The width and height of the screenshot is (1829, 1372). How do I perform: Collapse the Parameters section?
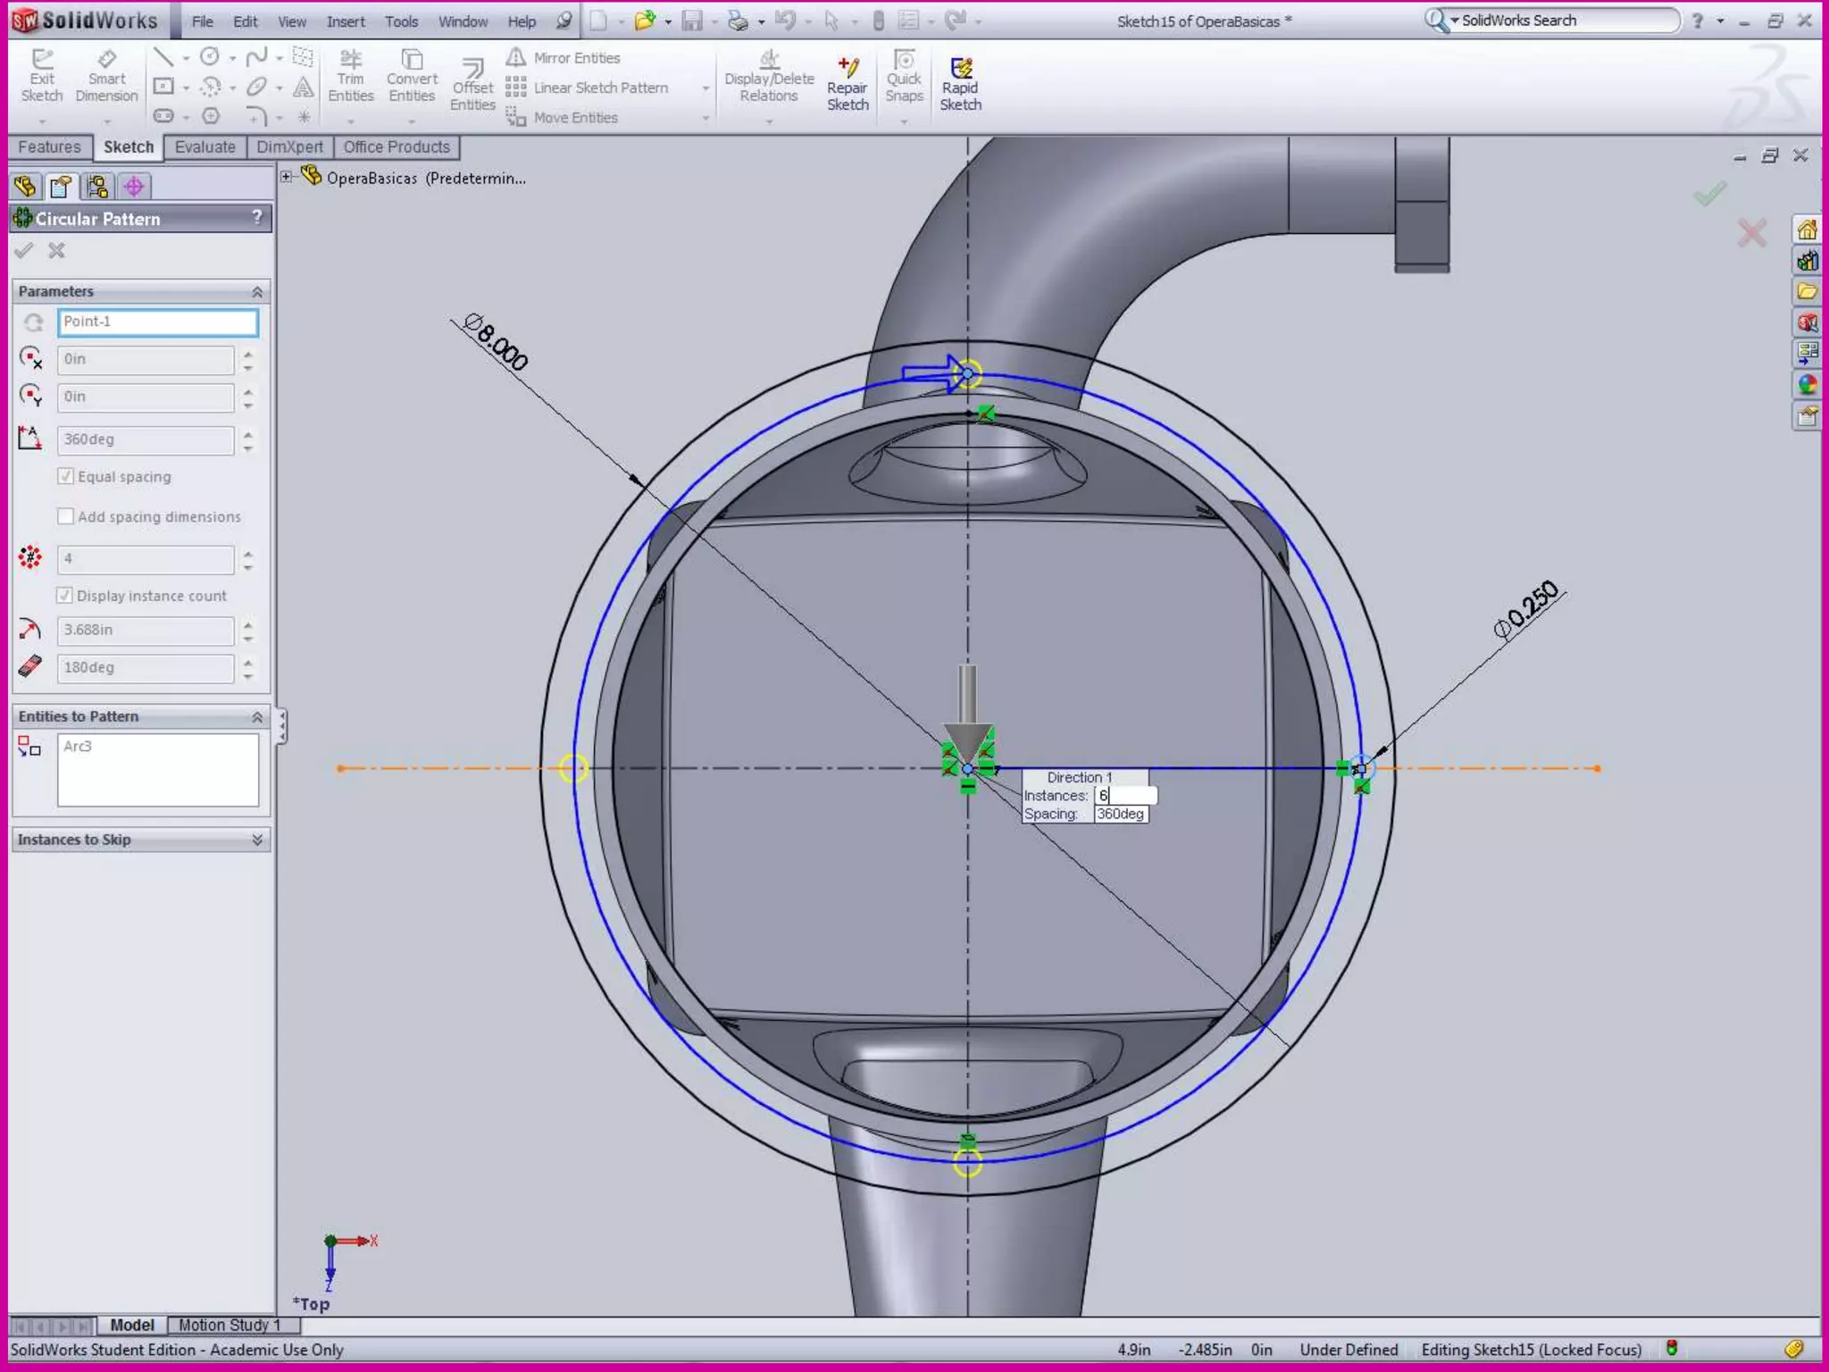[257, 292]
